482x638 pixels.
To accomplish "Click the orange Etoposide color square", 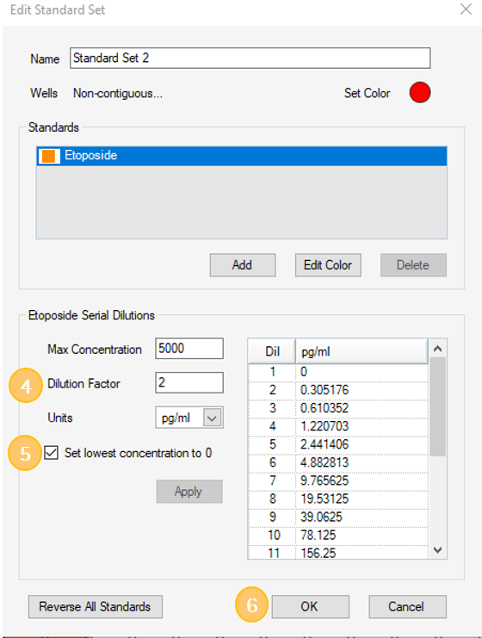I will click(x=48, y=156).
